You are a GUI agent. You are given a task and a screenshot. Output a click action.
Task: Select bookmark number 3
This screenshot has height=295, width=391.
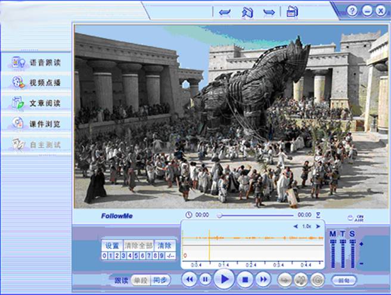click(123, 256)
